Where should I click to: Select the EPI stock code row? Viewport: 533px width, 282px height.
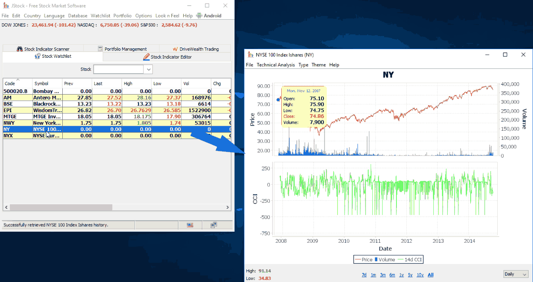pyautogui.click(x=117, y=110)
